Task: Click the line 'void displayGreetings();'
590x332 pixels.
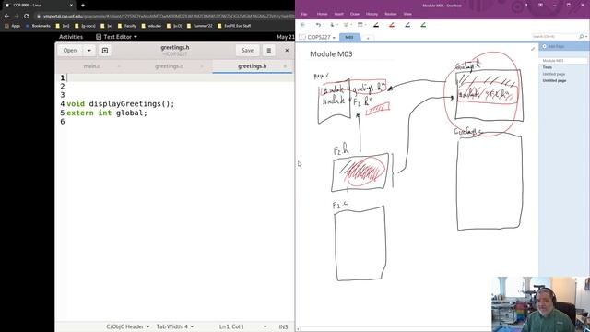Action: 121,104
